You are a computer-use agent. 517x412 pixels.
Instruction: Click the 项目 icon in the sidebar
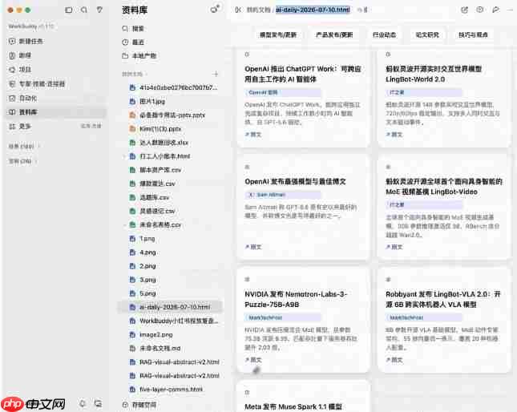[x=12, y=70]
